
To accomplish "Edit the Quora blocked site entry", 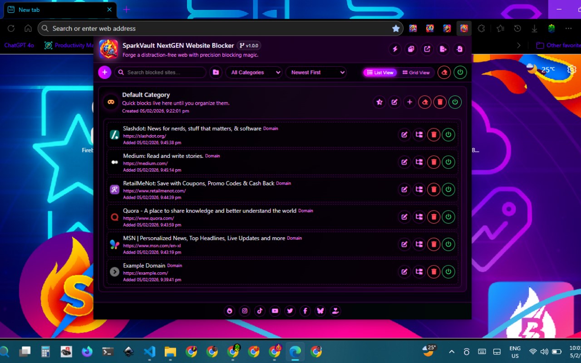I will point(404,217).
